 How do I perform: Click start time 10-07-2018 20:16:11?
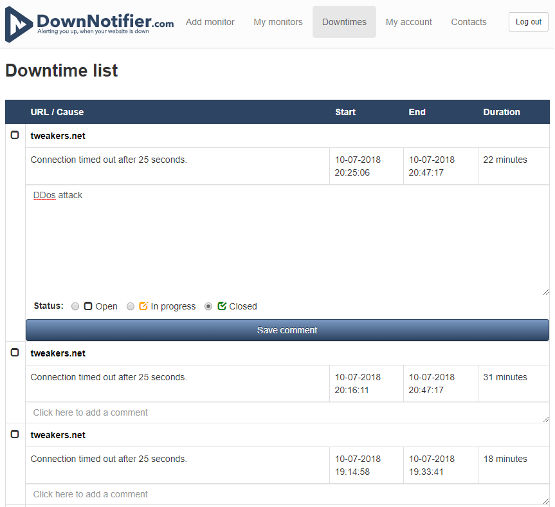(x=358, y=383)
